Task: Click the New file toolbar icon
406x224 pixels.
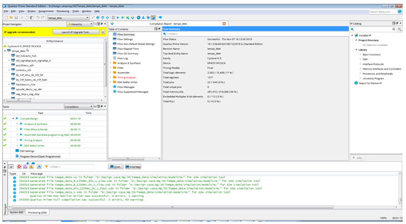Action: point(7,18)
